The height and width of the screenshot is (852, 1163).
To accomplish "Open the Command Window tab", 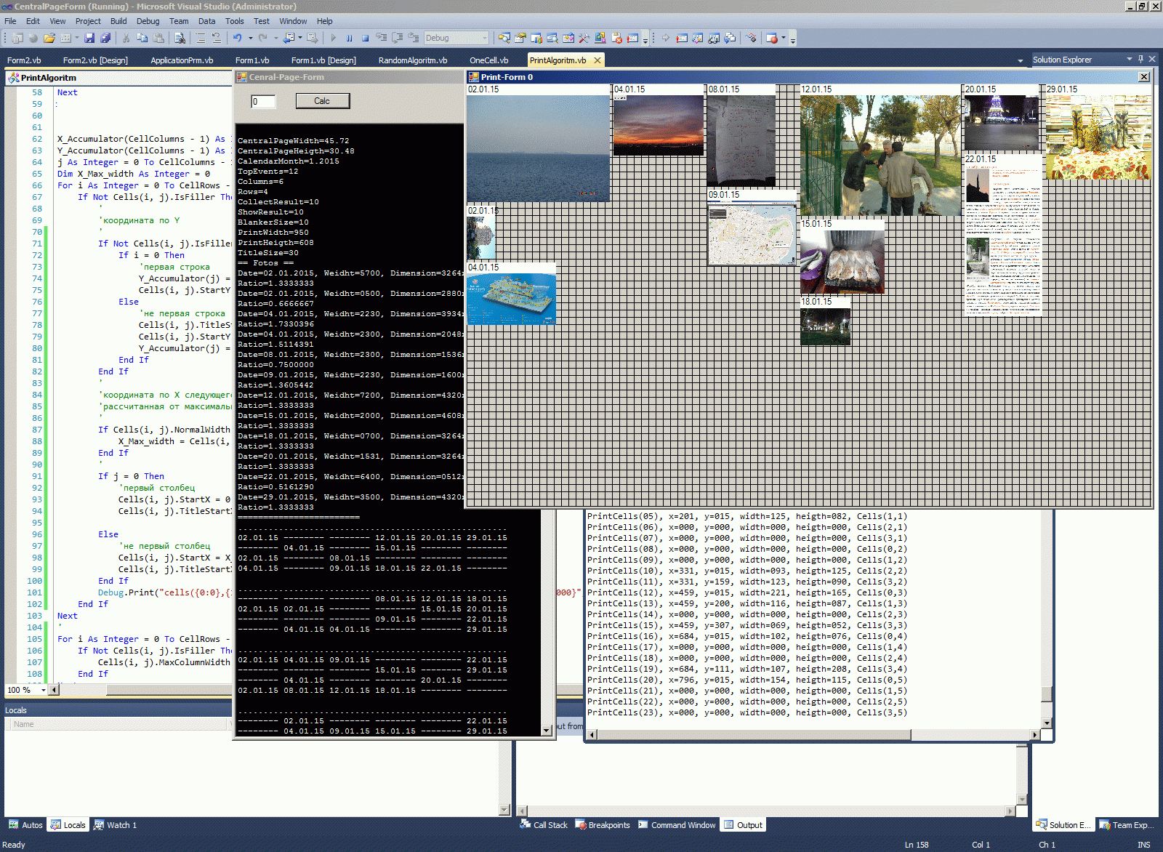I will tap(677, 825).
